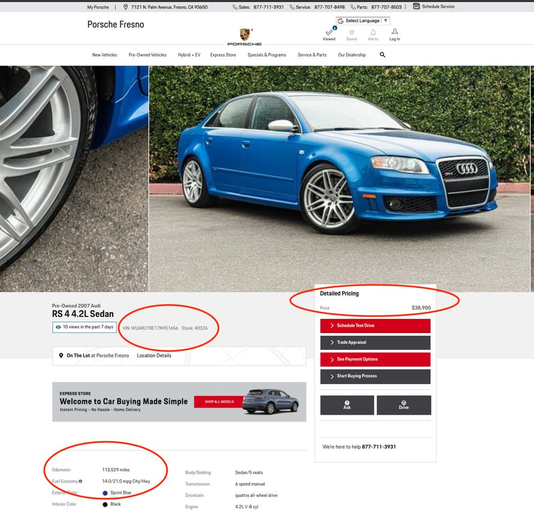Open the Specials & Programs menu
Viewport: 534px width, 513px height.
tap(266, 55)
